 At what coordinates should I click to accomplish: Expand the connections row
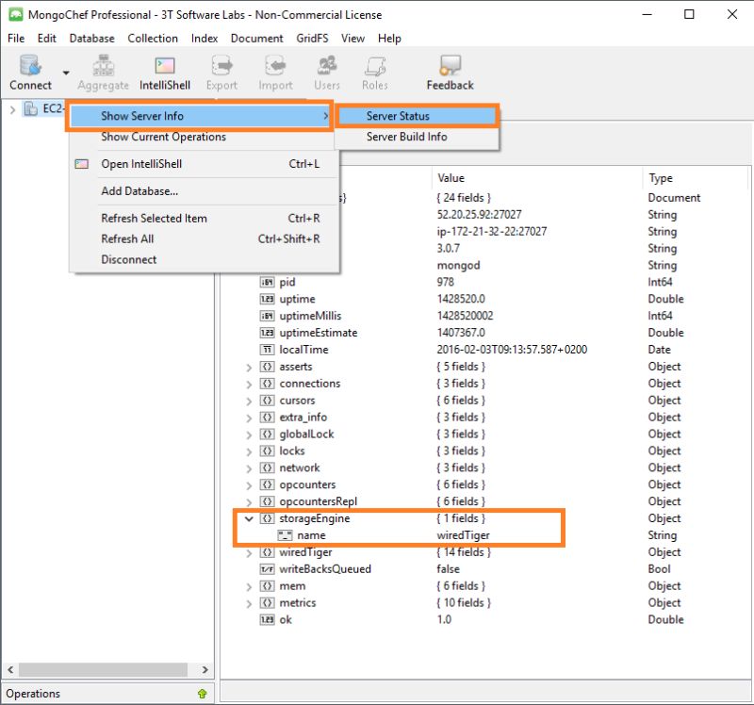249,385
